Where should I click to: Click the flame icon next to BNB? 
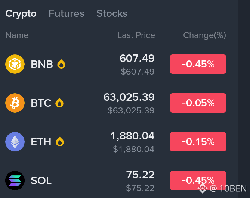(61, 64)
